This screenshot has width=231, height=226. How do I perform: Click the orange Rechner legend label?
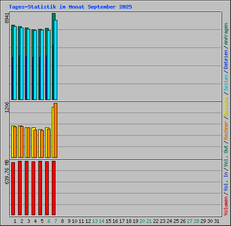coord(226,130)
